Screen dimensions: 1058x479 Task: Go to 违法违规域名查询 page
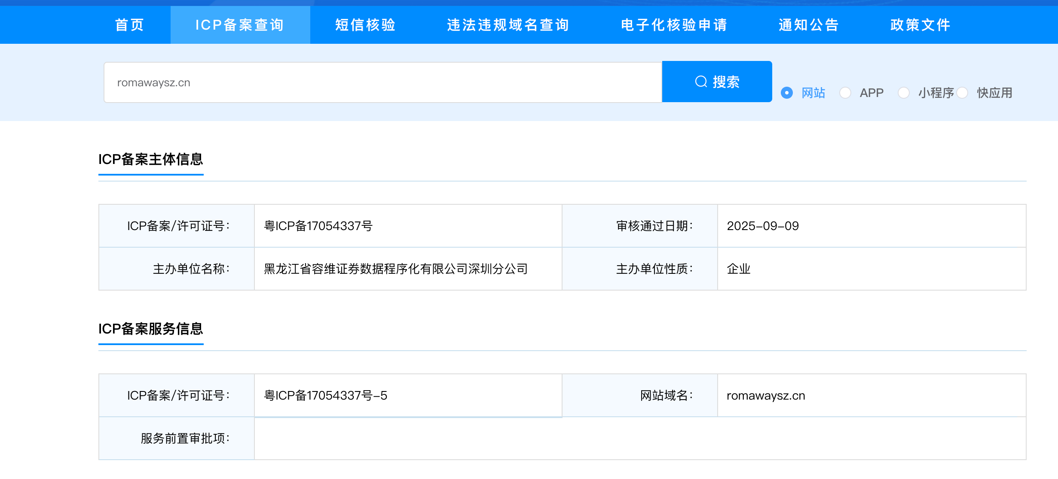(508, 25)
